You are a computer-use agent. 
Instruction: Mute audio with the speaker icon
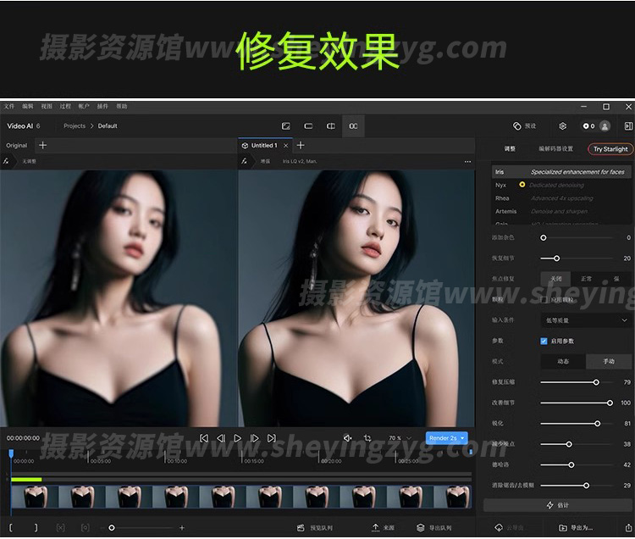(x=347, y=438)
